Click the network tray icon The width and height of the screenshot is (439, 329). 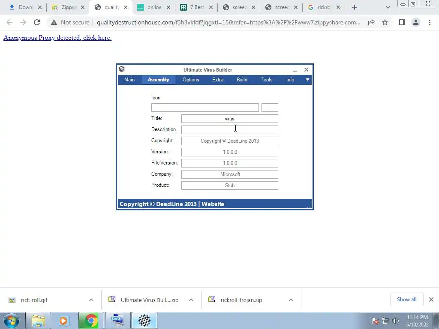385,321
